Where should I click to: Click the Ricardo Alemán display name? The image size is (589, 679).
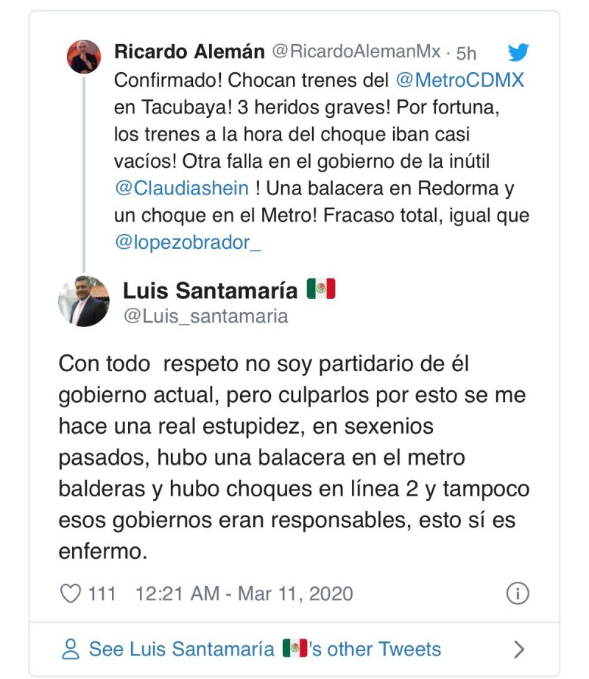point(189,52)
